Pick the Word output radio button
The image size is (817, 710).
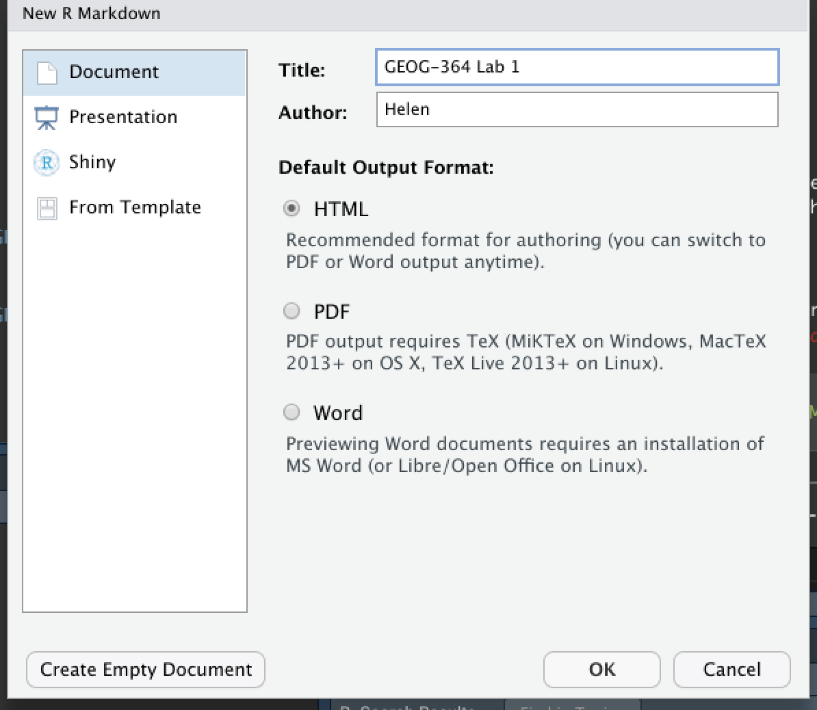292,412
